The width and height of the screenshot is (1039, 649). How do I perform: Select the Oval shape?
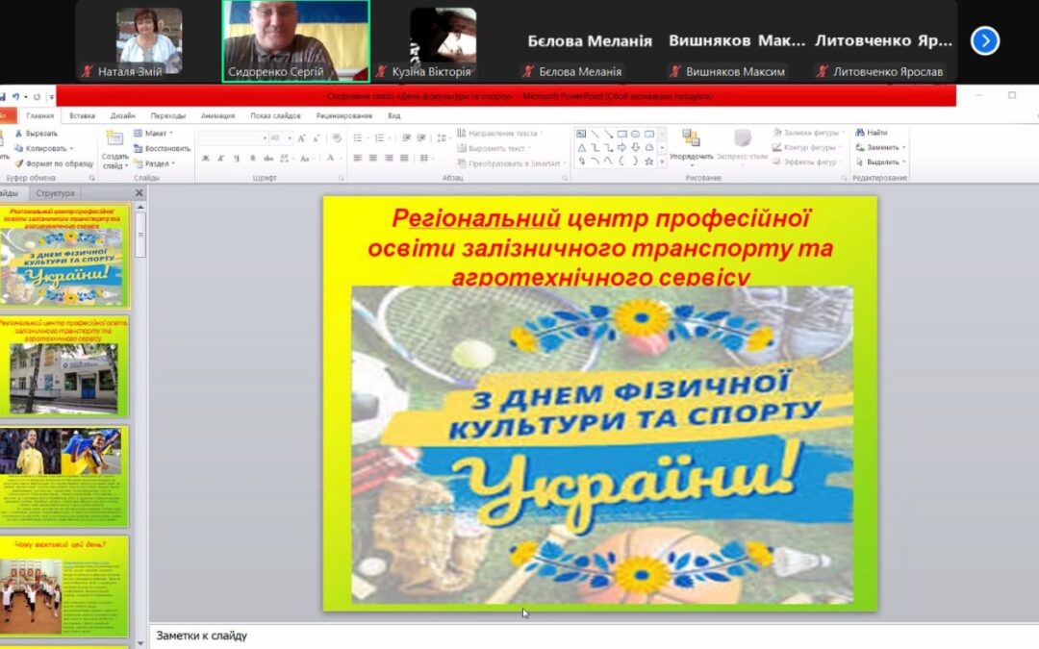pyautogui.click(x=636, y=134)
